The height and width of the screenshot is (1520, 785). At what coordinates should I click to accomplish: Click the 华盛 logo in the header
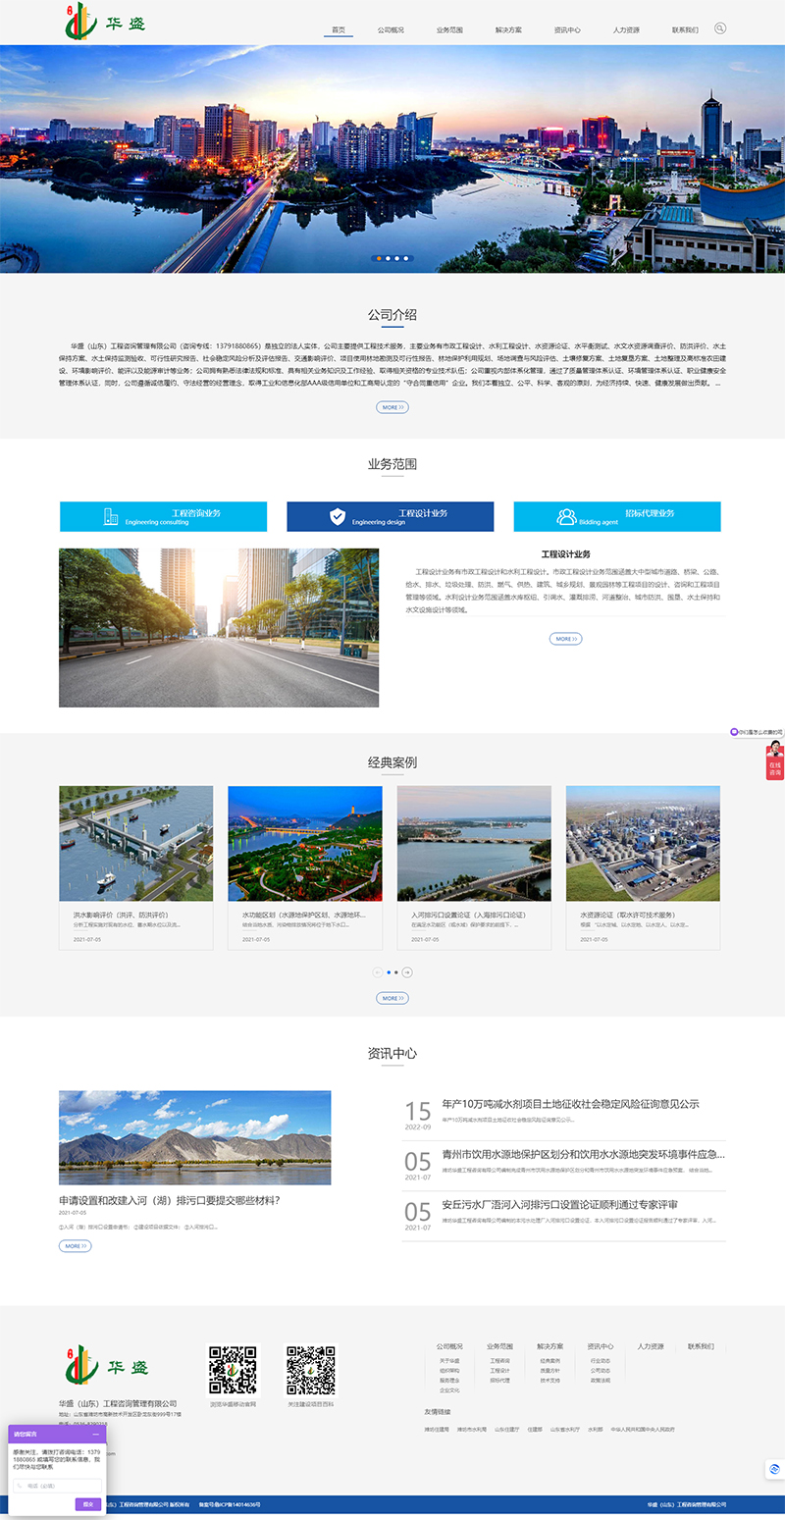click(x=101, y=22)
